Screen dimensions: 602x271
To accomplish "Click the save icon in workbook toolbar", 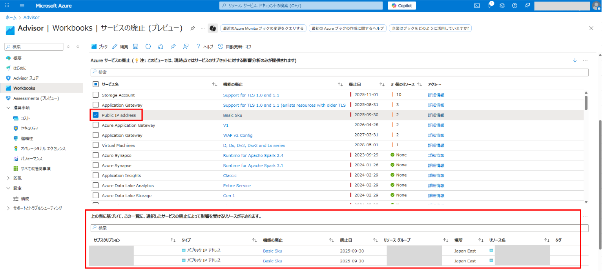I will coord(135,46).
